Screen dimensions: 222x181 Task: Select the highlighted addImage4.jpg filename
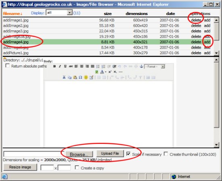16,42
